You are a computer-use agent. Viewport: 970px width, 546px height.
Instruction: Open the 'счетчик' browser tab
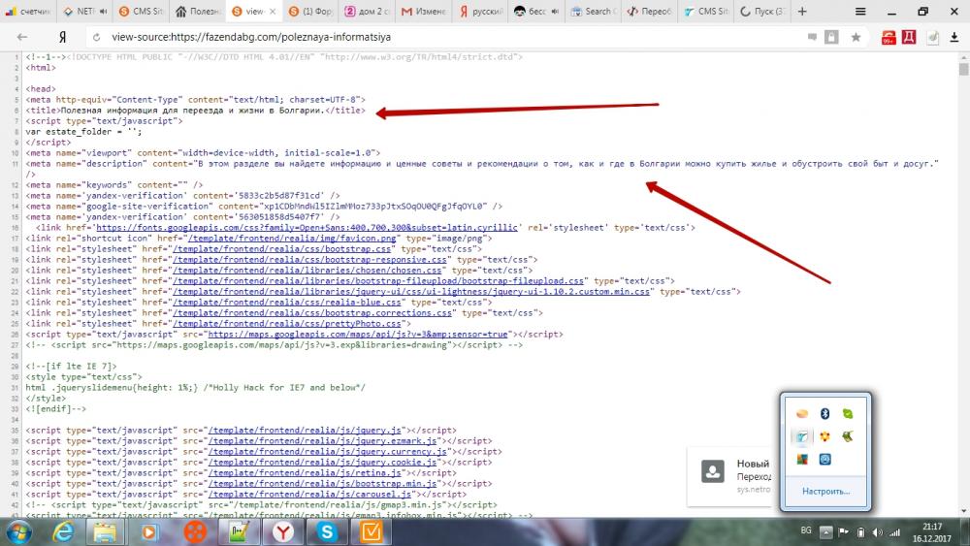tap(30, 11)
